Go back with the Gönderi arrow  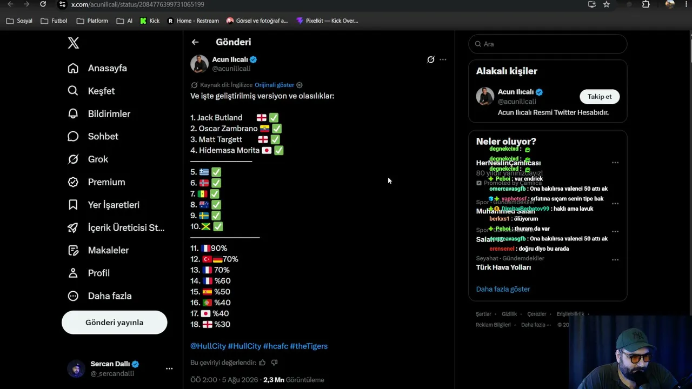195,42
